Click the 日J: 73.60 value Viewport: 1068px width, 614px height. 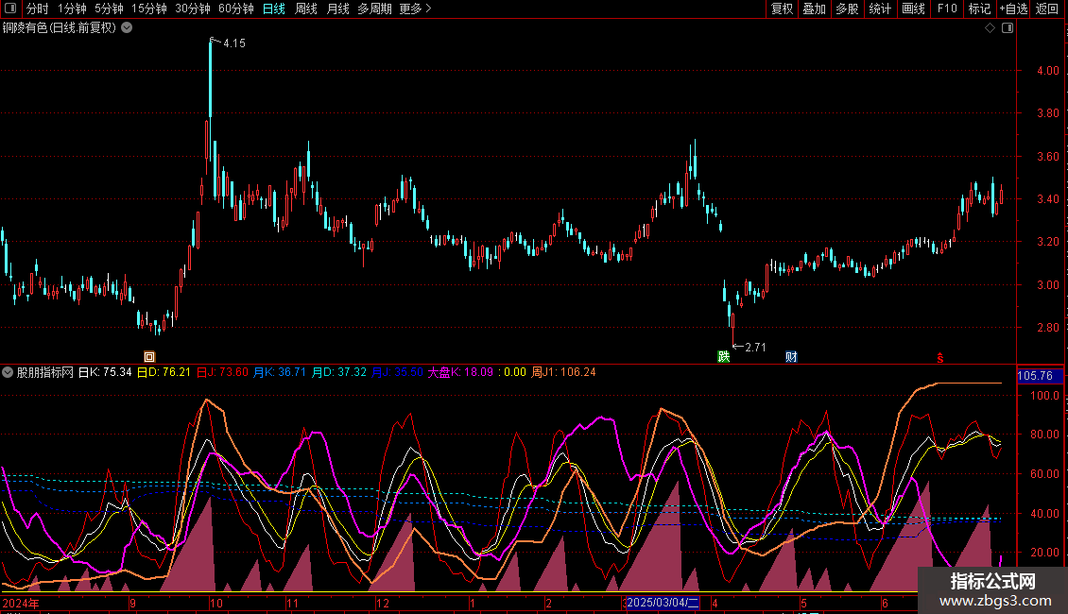point(222,372)
